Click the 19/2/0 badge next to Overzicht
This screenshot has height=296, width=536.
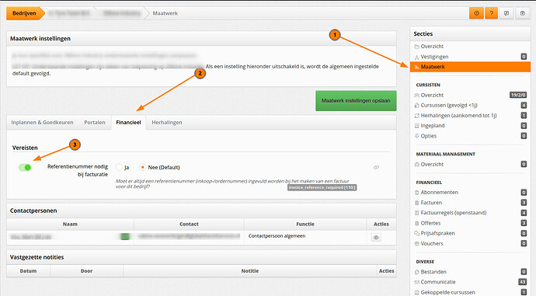pos(518,95)
